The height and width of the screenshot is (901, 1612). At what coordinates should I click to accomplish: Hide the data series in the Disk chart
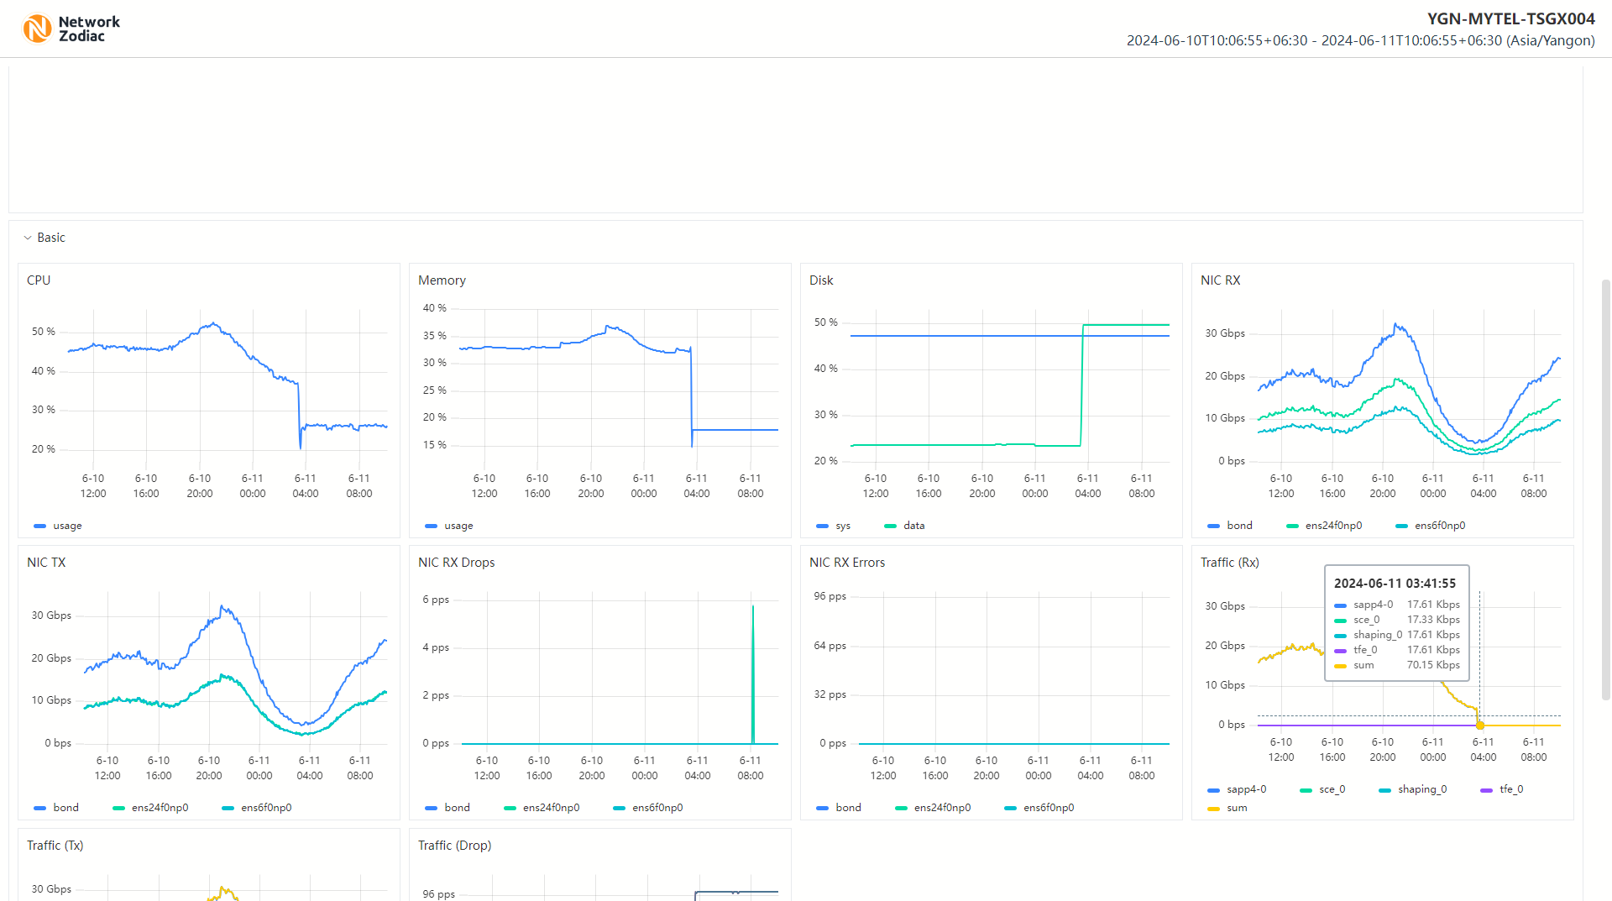tap(904, 526)
